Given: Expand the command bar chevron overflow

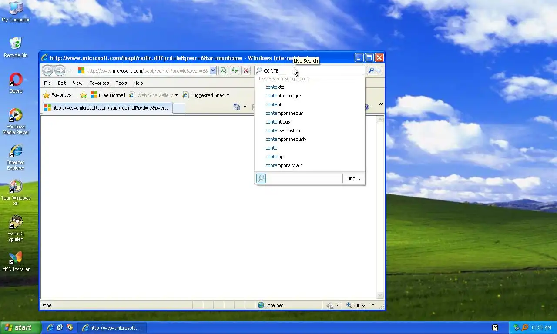Looking at the screenshot, I should (x=381, y=104).
